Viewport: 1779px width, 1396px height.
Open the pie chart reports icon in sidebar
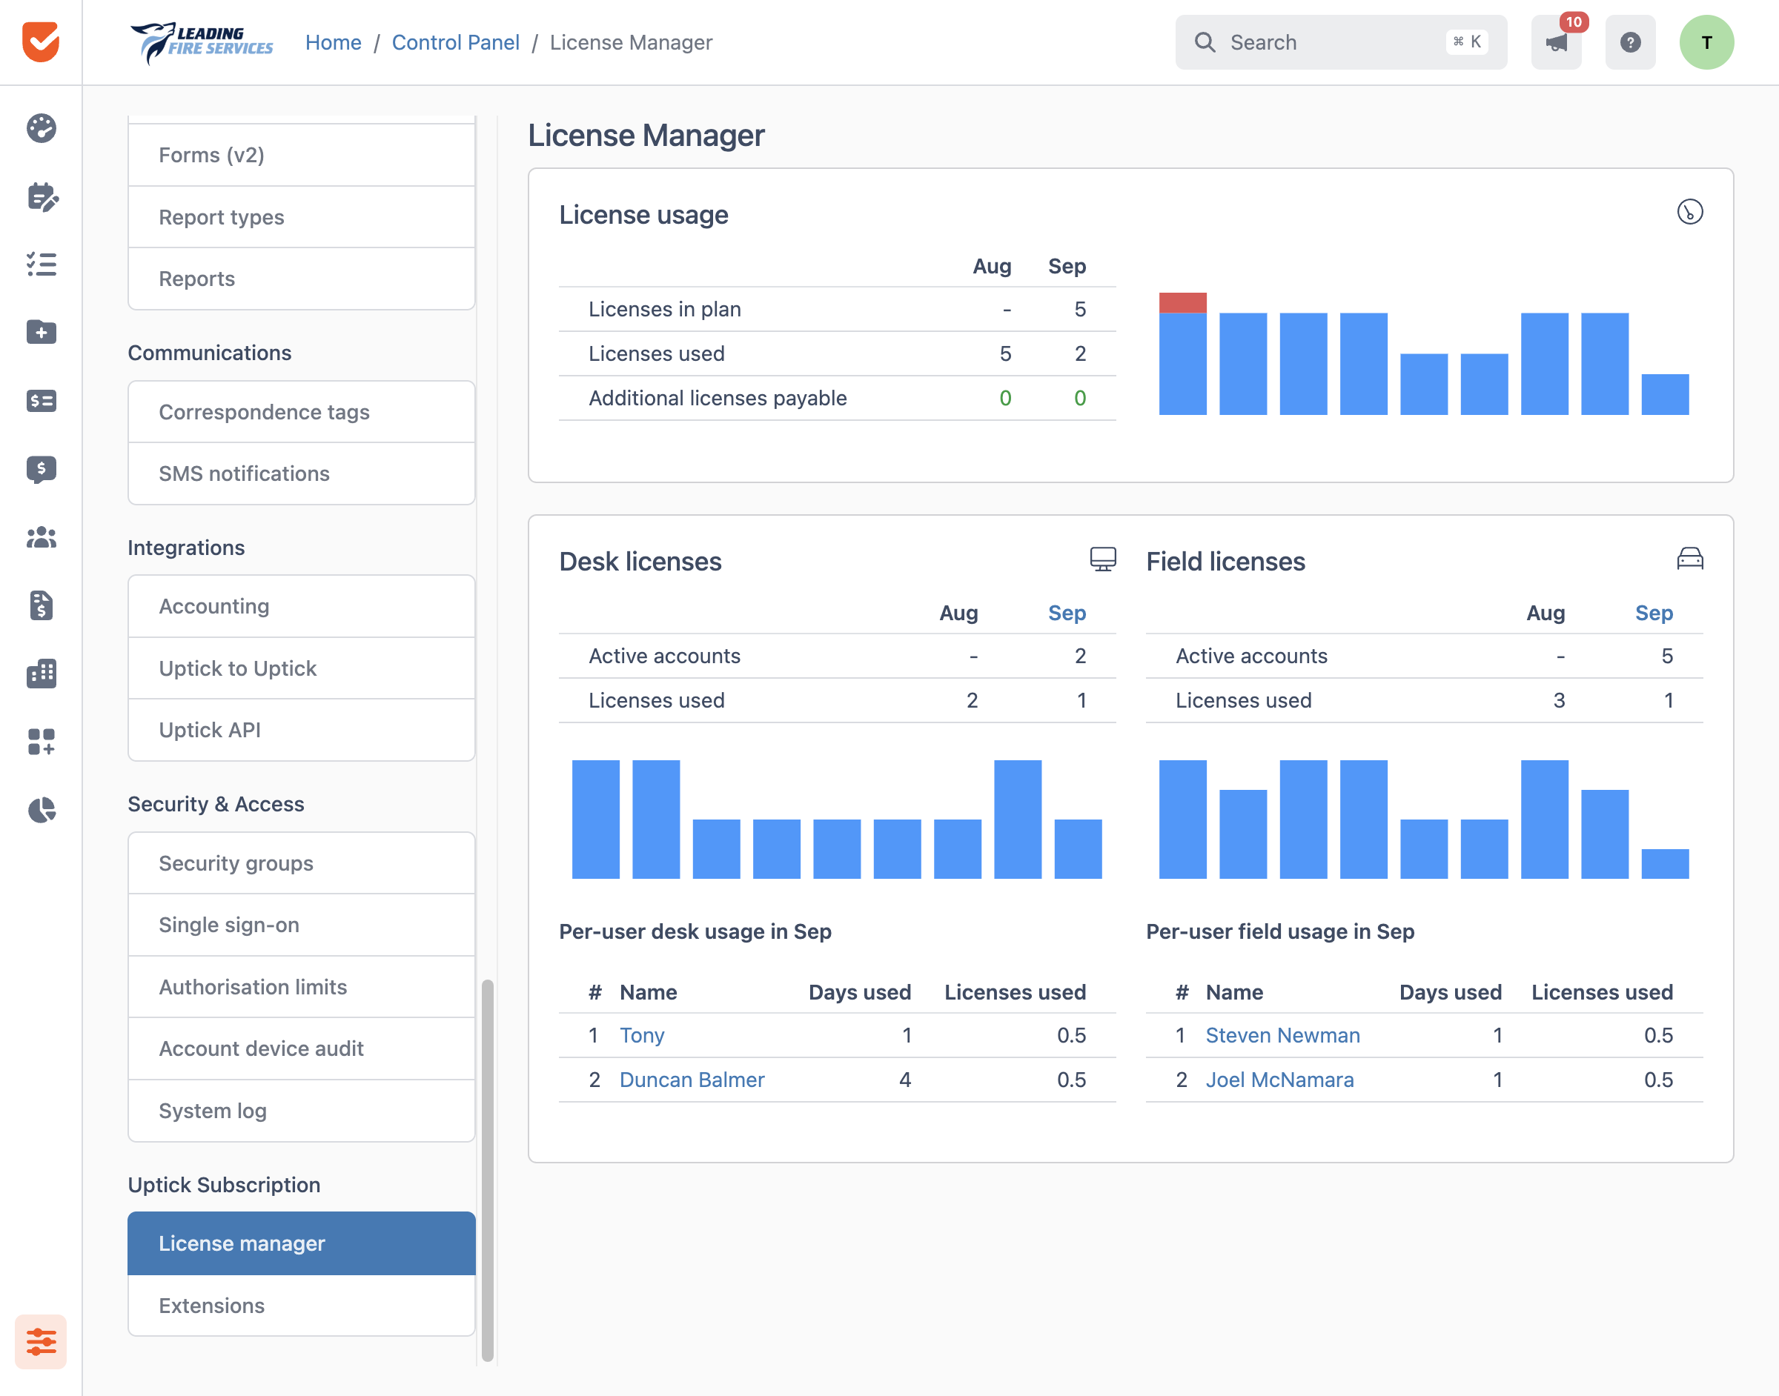(41, 809)
